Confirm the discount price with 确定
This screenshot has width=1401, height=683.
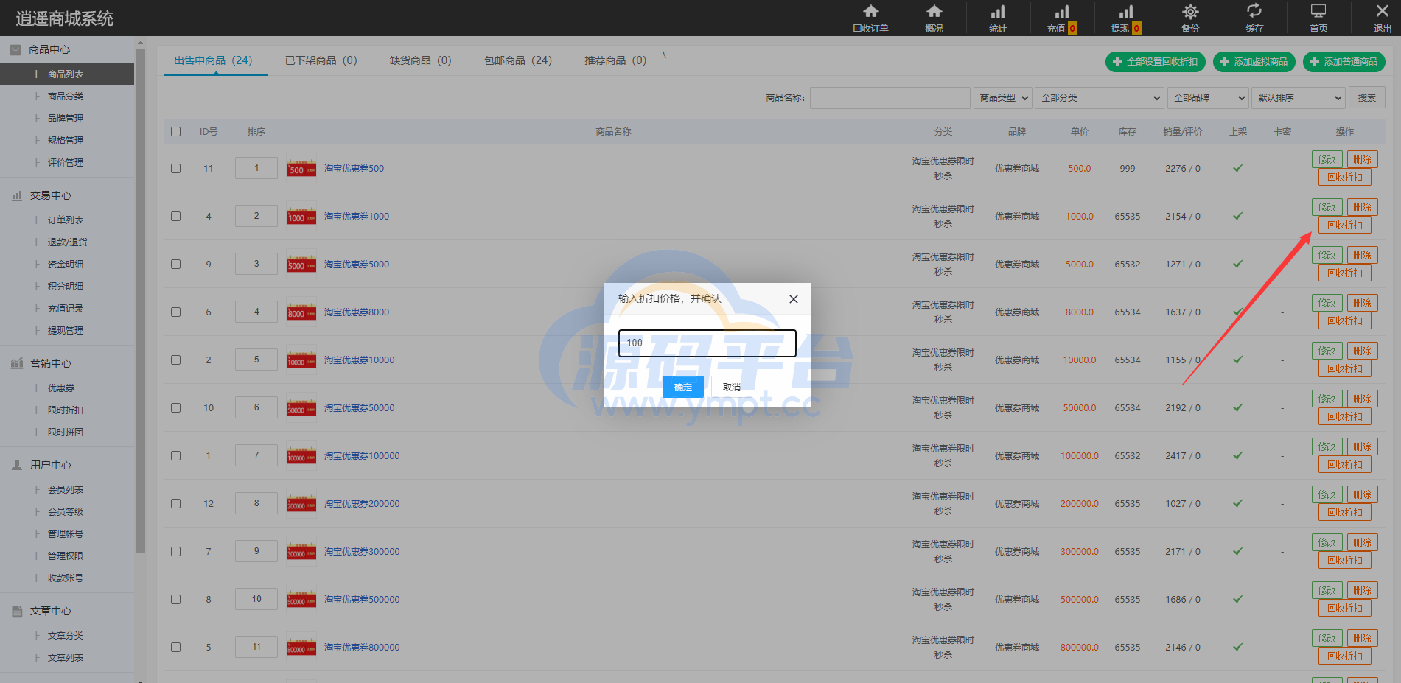682,387
